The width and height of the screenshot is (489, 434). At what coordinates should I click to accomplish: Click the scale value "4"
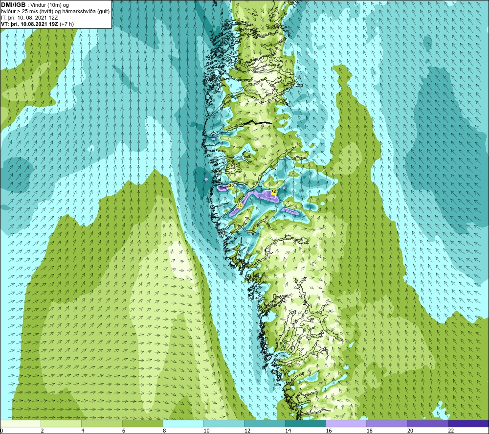pos(83,431)
